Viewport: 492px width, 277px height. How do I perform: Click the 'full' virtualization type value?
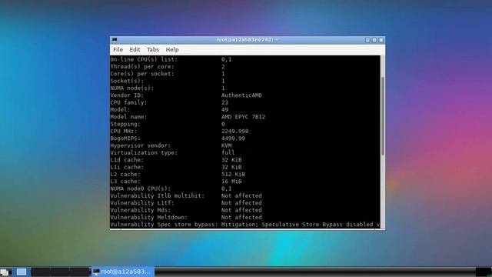tap(228, 152)
